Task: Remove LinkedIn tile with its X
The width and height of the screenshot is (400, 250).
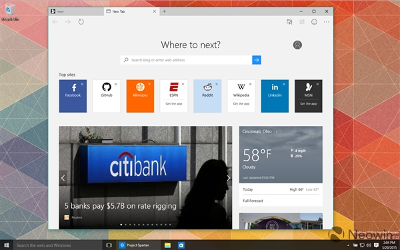Action: [x=284, y=84]
